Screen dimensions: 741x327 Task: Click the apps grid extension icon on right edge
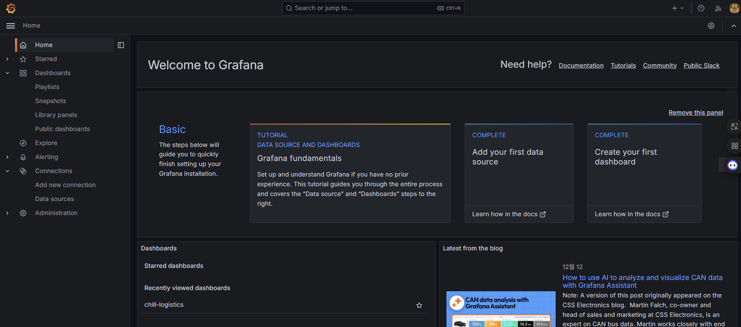(x=734, y=146)
